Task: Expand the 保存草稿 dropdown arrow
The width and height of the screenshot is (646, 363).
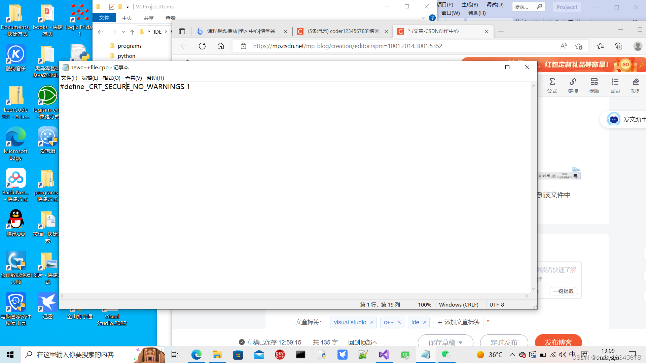Action: [461, 342]
